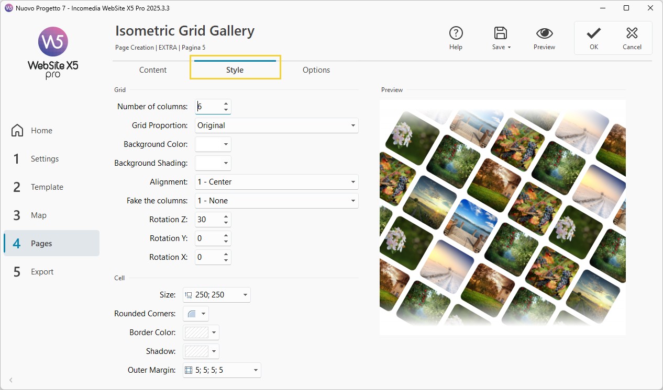Click the Rotation X value field
This screenshot has height=390, width=663.
[208, 257]
